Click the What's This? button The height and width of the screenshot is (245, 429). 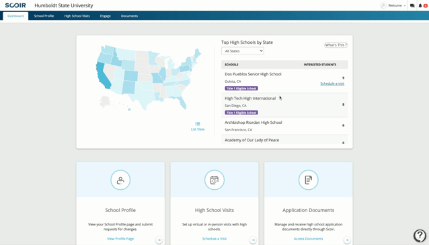(x=336, y=45)
